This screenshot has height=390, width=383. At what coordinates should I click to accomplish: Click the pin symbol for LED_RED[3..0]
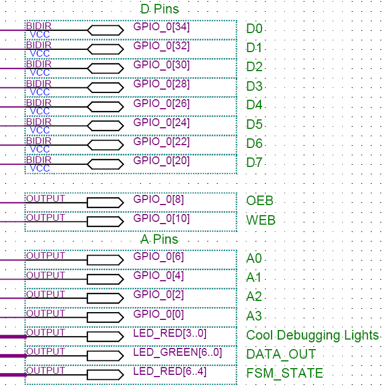click(x=105, y=337)
